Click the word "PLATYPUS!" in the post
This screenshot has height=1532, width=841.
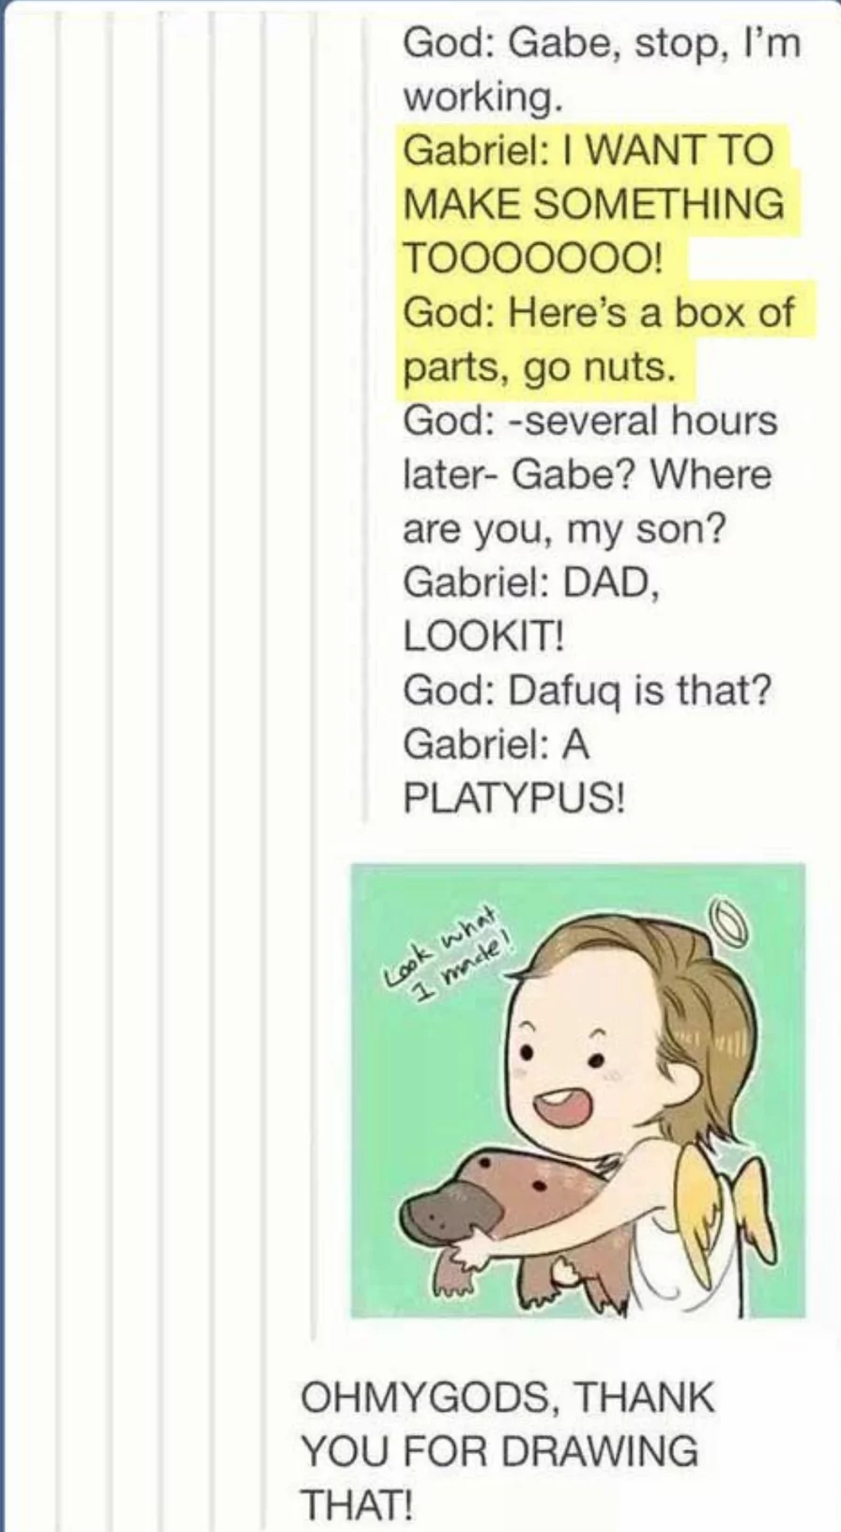[512, 799]
